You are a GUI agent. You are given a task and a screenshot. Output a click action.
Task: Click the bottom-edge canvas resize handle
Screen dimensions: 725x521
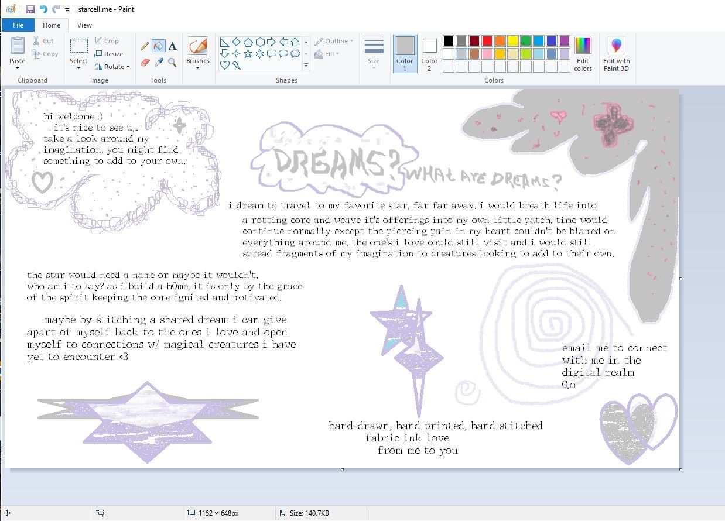342,469
